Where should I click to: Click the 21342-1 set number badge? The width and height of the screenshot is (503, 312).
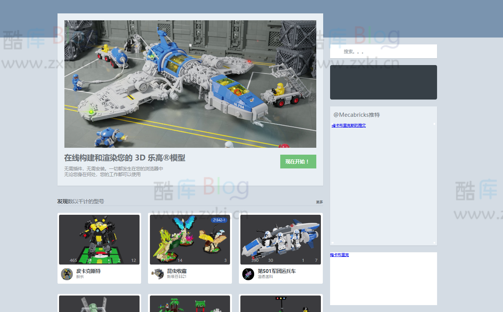tap(219, 220)
